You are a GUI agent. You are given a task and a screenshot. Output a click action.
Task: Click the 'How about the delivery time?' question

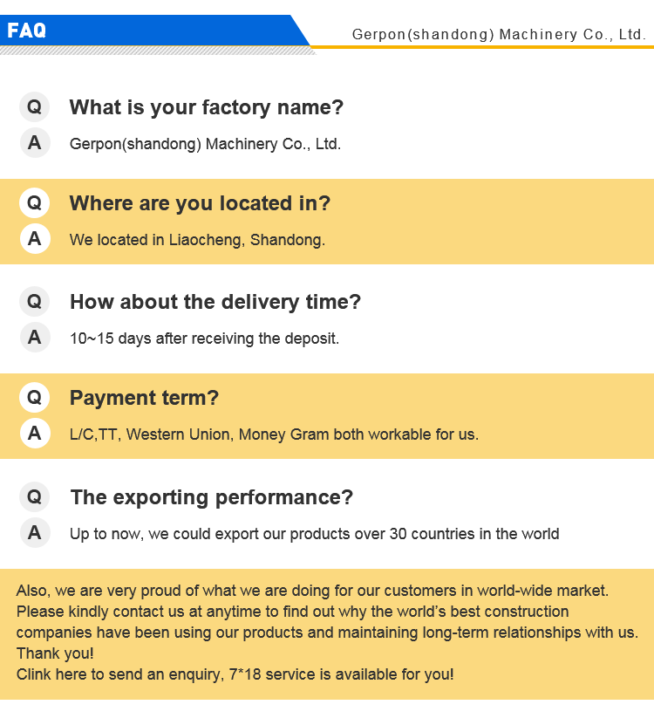tap(215, 302)
